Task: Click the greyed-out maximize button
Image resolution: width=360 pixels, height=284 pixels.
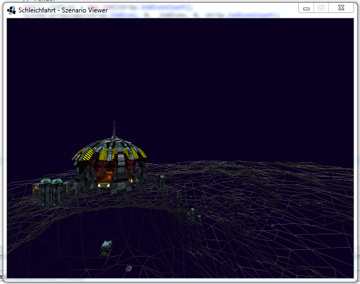Action: pos(321,8)
